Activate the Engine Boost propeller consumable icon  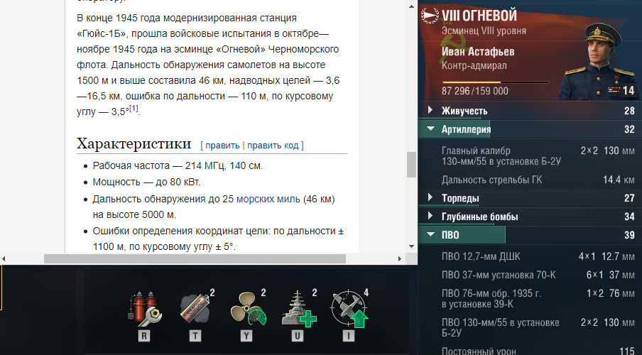point(246,310)
